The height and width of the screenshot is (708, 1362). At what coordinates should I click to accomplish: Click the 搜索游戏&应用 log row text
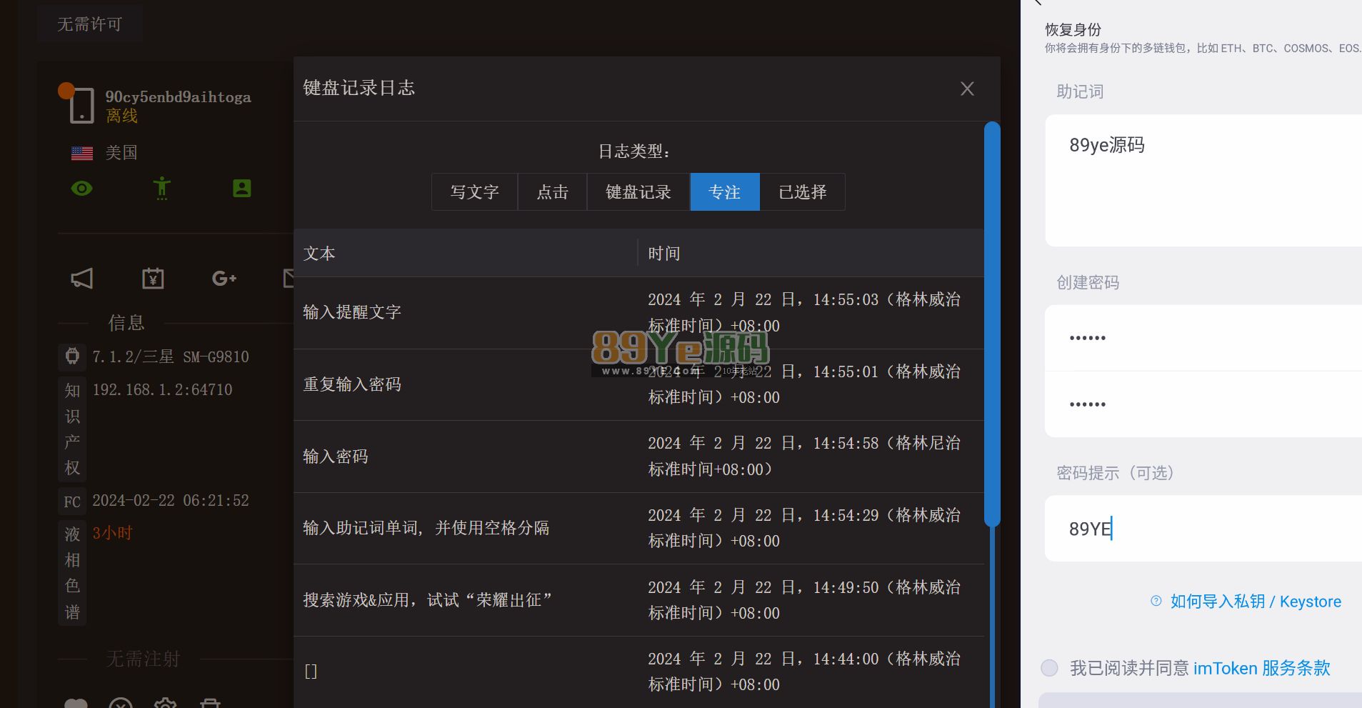[x=428, y=600]
